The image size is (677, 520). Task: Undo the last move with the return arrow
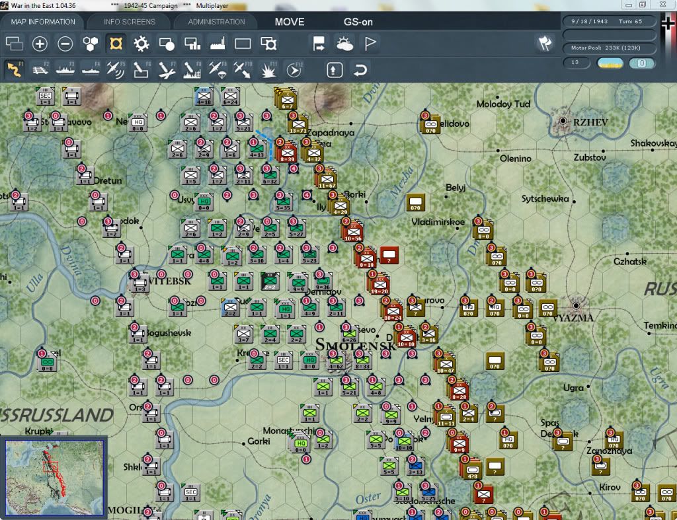(x=360, y=70)
